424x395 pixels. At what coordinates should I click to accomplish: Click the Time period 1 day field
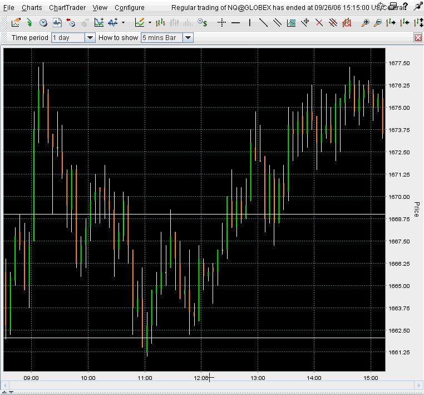(x=68, y=38)
